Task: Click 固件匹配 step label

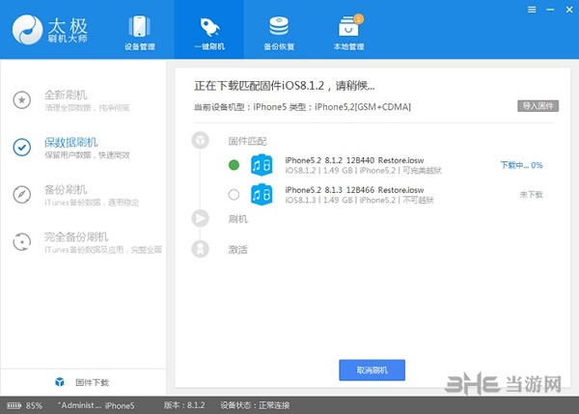Action: pyautogui.click(x=247, y=141)
